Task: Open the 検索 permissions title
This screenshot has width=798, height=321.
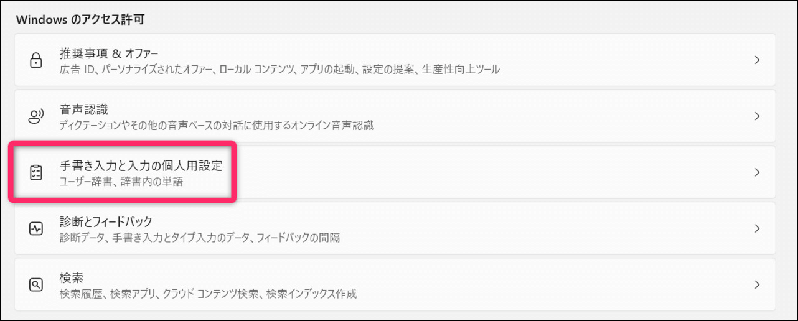Action: coord(71,277)
